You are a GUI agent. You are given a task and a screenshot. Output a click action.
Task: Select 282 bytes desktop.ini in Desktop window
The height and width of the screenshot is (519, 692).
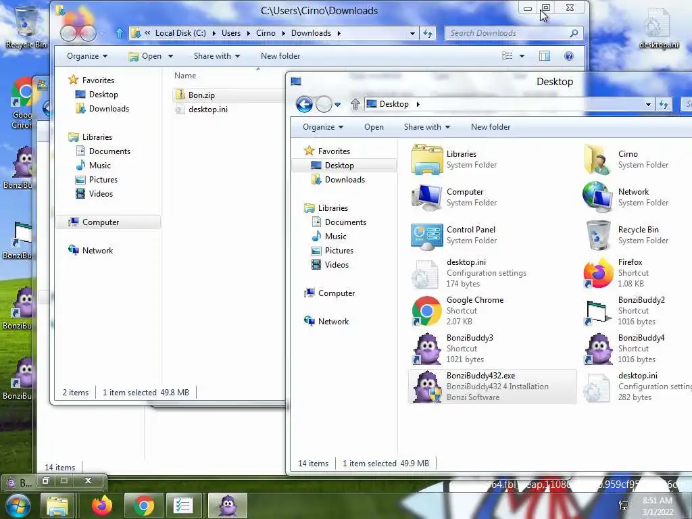[637, 387]
